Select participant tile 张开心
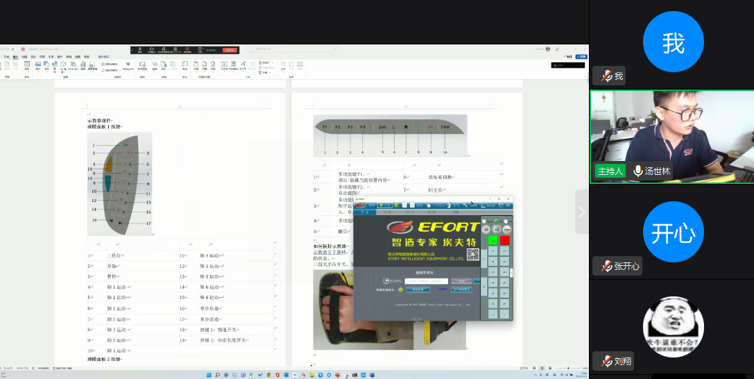 pos(671,233)
